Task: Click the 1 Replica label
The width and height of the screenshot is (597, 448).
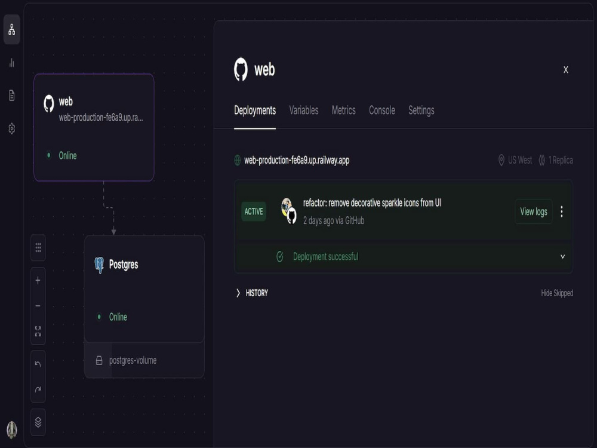Action: [x=561, y=160]
